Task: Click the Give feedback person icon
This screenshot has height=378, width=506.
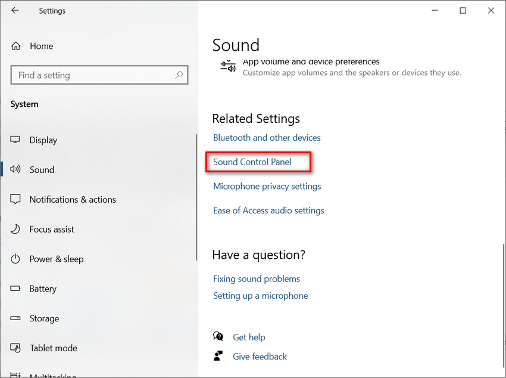Action: 218,357
